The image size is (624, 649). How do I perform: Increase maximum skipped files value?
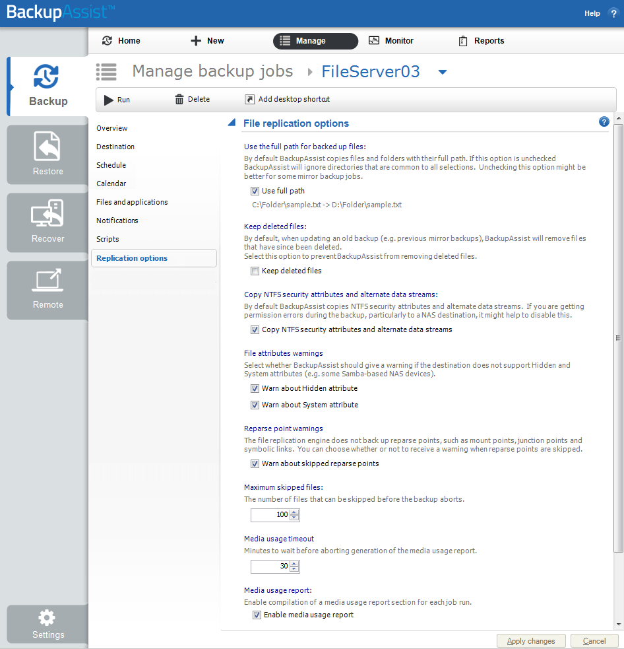(294, 512)
